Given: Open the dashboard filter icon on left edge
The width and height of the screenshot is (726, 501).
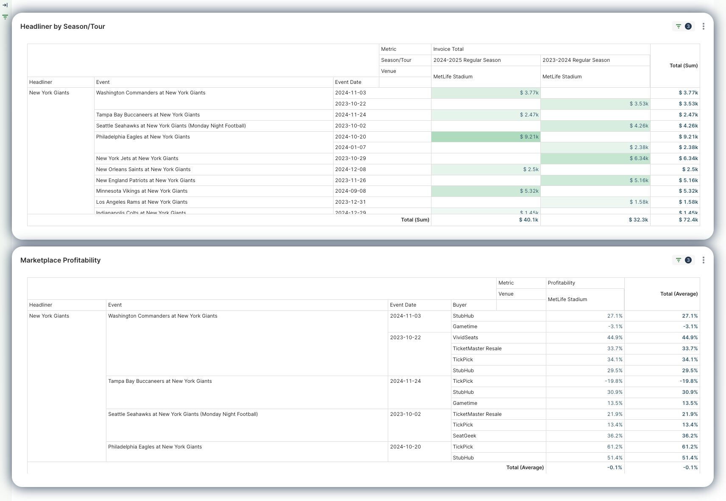Looking at the screenshot, I should [x=5, y=17].
